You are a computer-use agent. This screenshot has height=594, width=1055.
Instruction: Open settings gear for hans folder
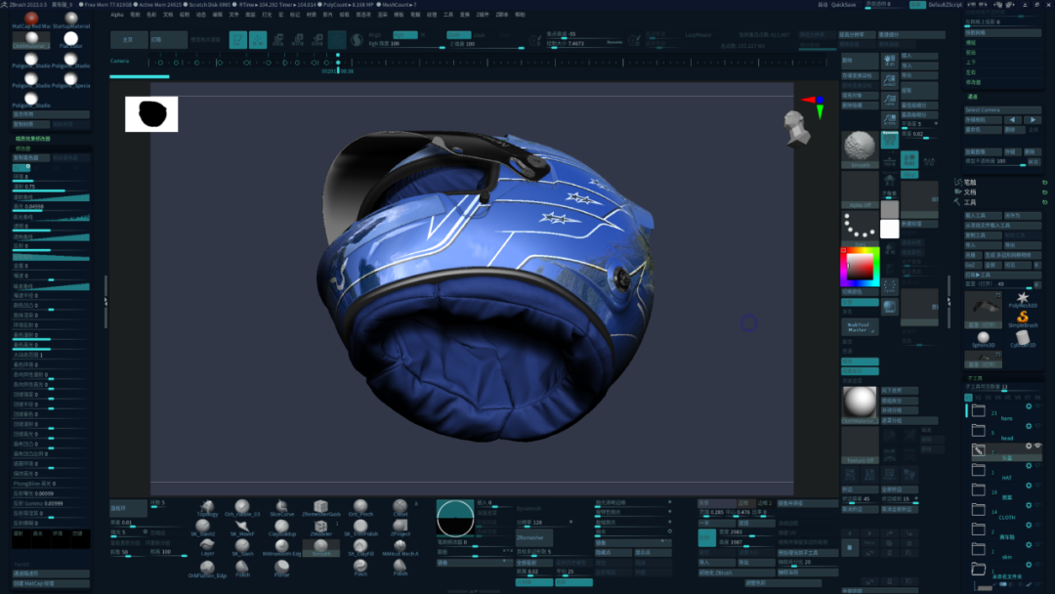click(x=1028, y=406)
